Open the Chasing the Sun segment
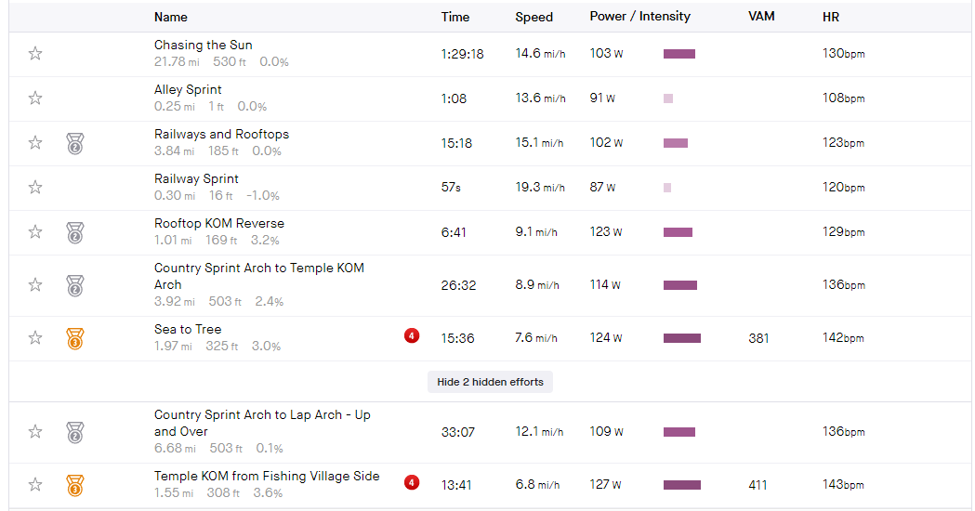975x511 pixels. [204, 45]
